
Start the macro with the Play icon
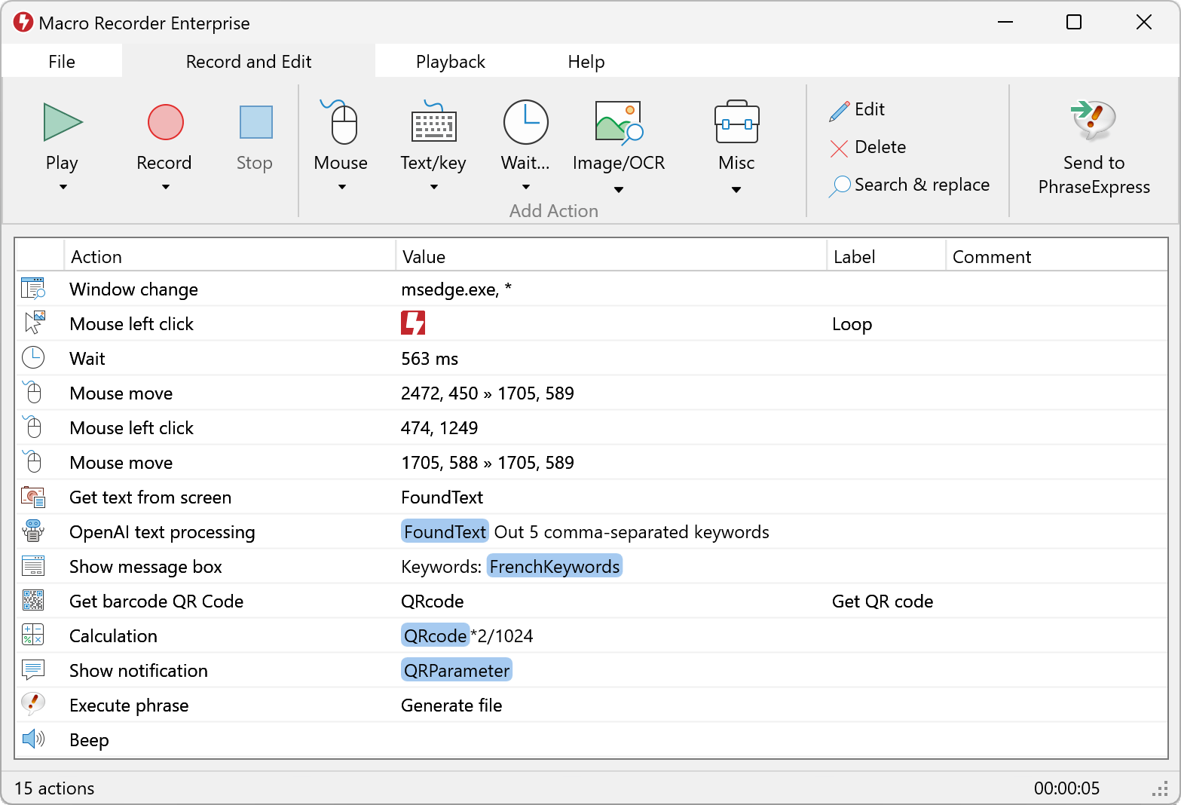tap(62, 121)
